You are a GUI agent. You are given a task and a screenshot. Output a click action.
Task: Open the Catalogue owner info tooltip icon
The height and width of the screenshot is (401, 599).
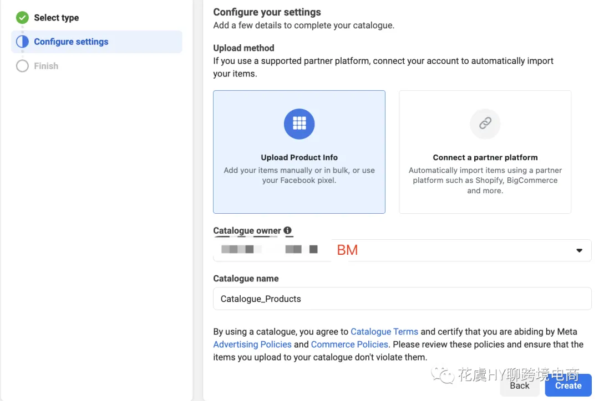(x=288, y=230)
